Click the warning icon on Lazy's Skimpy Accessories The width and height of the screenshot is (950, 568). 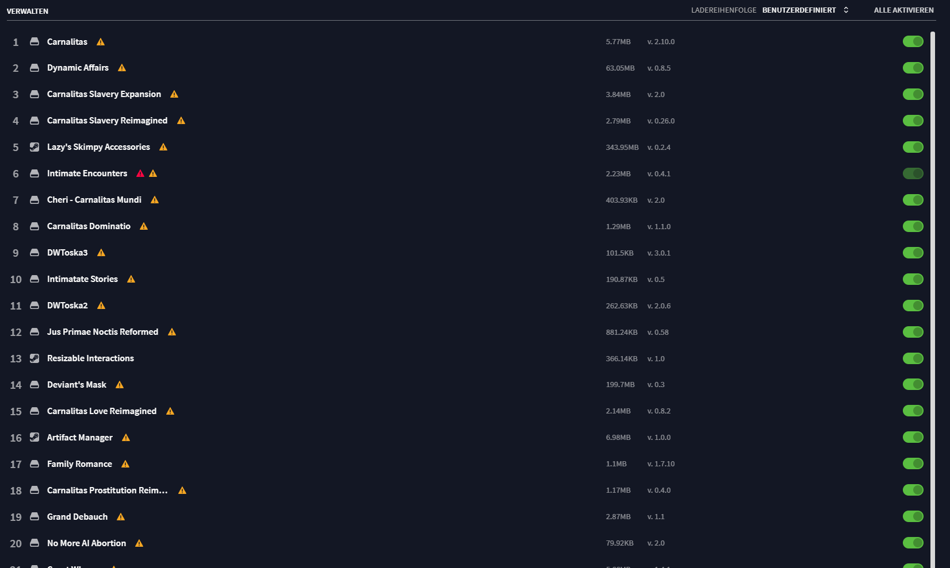[x=163, y=147]
